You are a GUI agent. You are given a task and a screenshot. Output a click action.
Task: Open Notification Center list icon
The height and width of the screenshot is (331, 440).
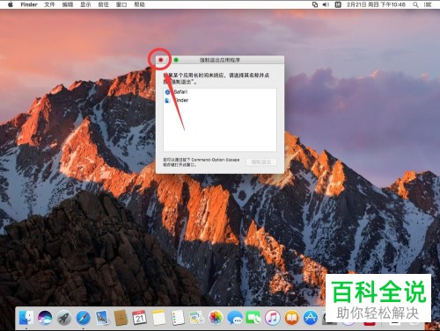(x=428, y=4)
